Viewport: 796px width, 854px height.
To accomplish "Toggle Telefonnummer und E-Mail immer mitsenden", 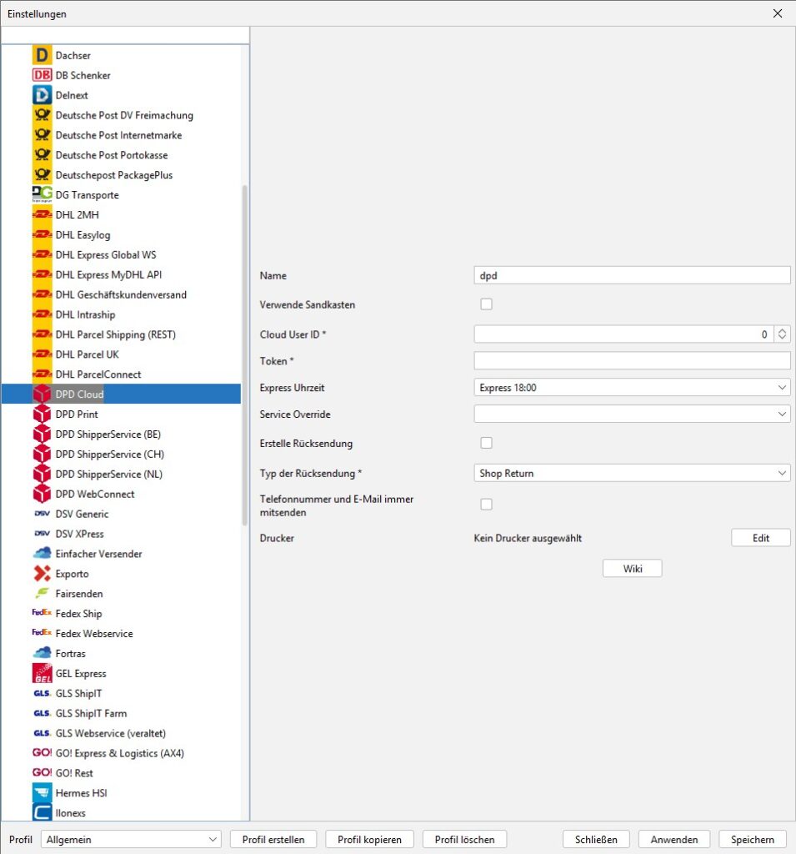I will tap(486, 505).
